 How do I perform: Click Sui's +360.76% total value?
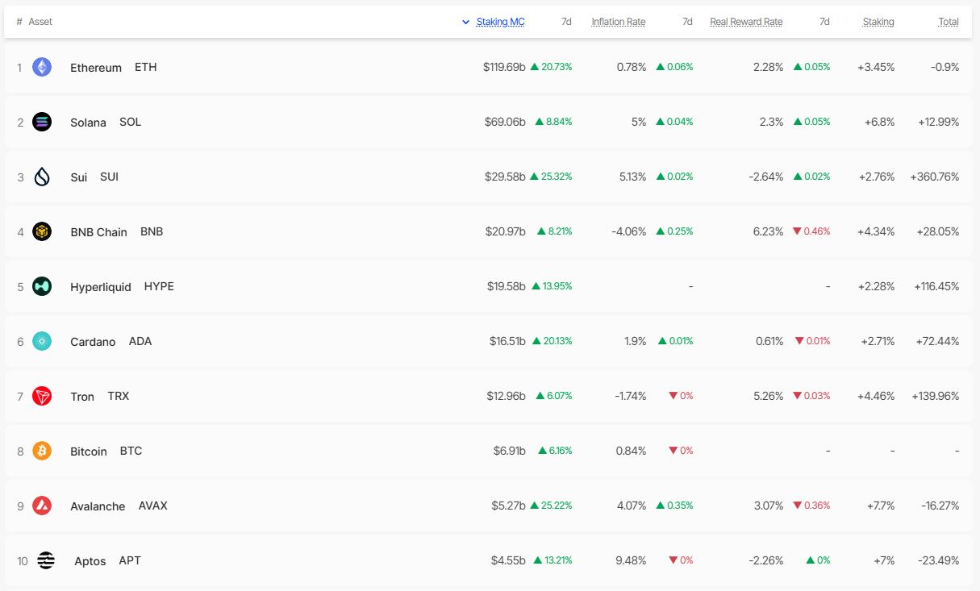point(935,177)
